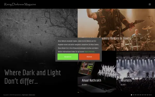The image size is (155, 97).
Task: Open the hamburger menu icon
Action: 150,4
